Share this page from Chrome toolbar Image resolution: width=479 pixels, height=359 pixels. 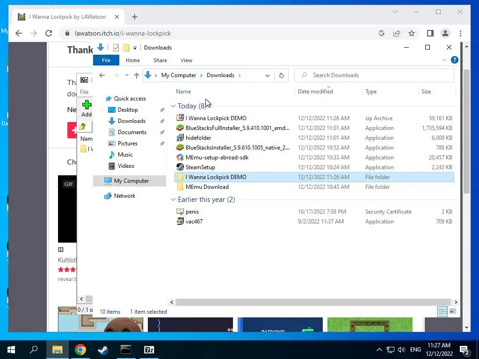tap(397, 33)
